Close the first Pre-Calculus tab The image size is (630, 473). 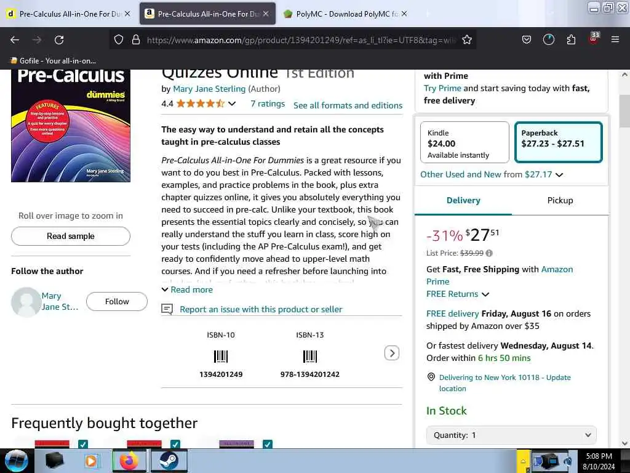click(127, 14)
